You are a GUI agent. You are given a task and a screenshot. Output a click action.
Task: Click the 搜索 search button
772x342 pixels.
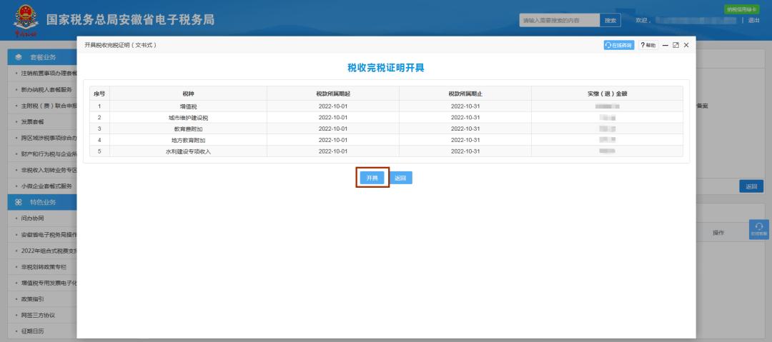610,21
